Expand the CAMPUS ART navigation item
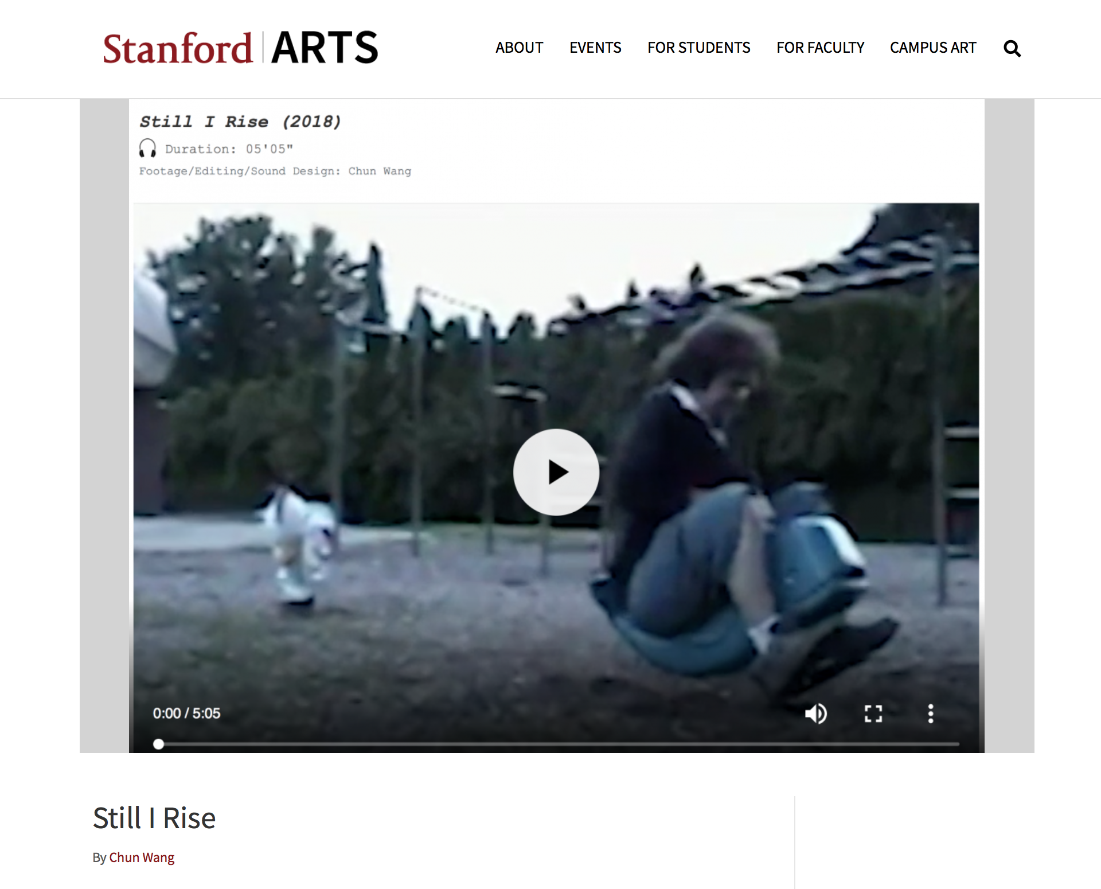Viewport: 1101px width, 889px height. pyautogui.click(x=933, y=48)
